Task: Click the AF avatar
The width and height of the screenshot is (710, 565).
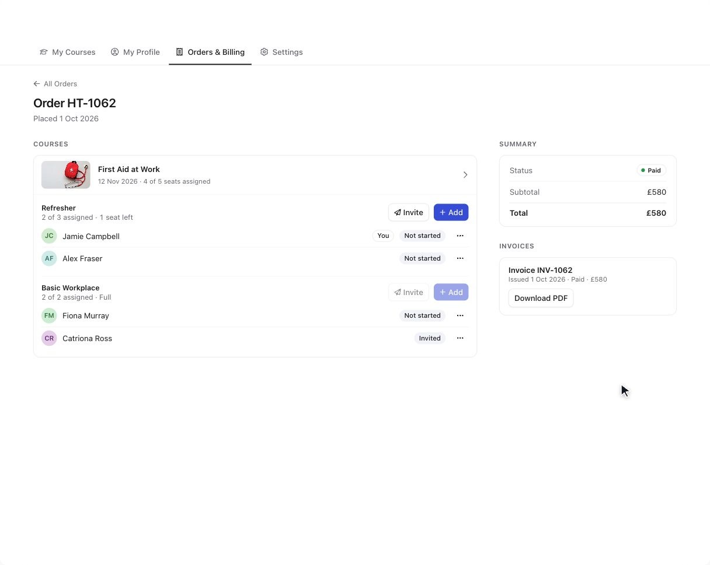Action: click(49, 258)
